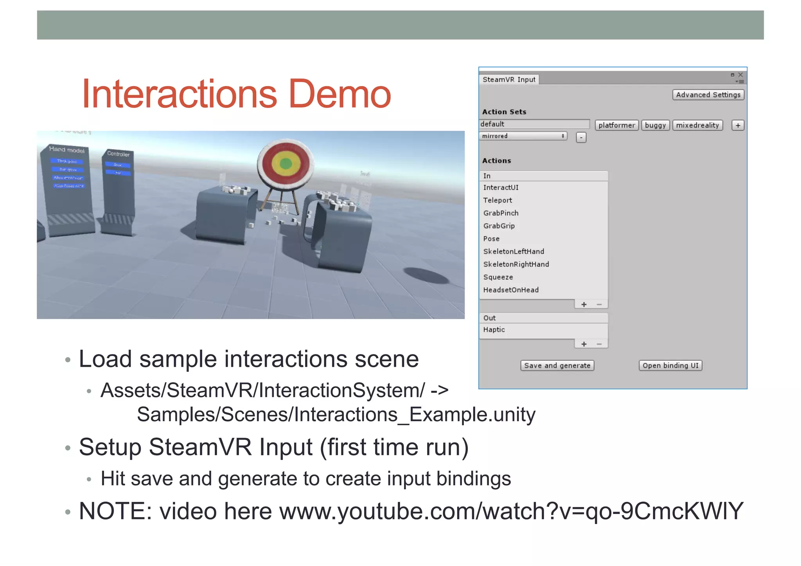Viewport: 801px width, 566px height.
Task: Switch to the platformer action set
Action: click(x=616, y=125)
